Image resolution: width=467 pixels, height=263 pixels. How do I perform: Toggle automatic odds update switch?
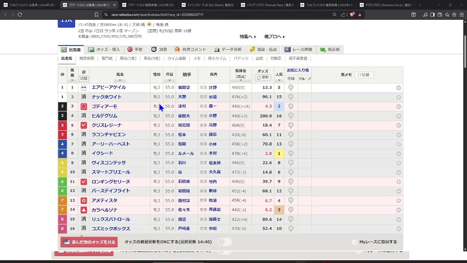(x=225, y=242)
